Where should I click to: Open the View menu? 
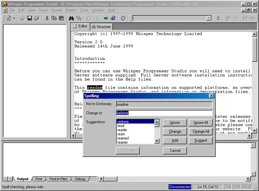32,10
